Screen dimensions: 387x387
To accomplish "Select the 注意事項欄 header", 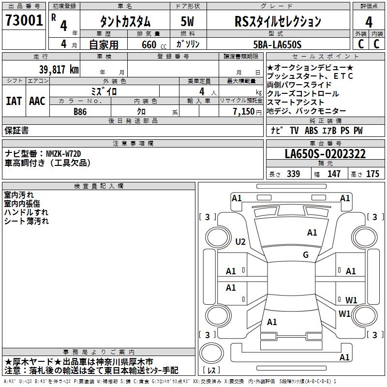I will 133,143.
